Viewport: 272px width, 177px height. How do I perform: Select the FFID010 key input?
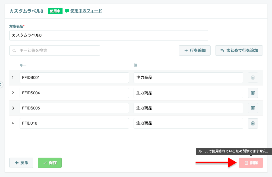click(74, 123)
